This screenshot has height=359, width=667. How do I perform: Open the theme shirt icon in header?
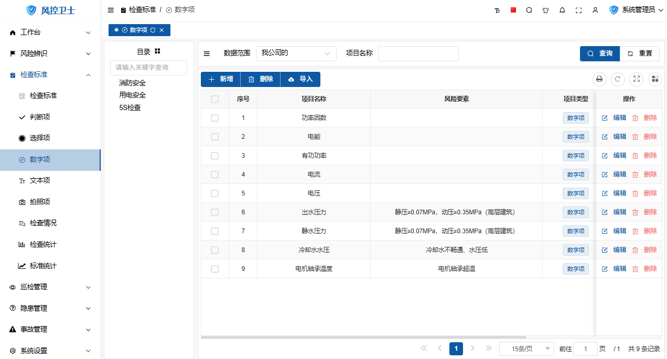pos(545,10)
